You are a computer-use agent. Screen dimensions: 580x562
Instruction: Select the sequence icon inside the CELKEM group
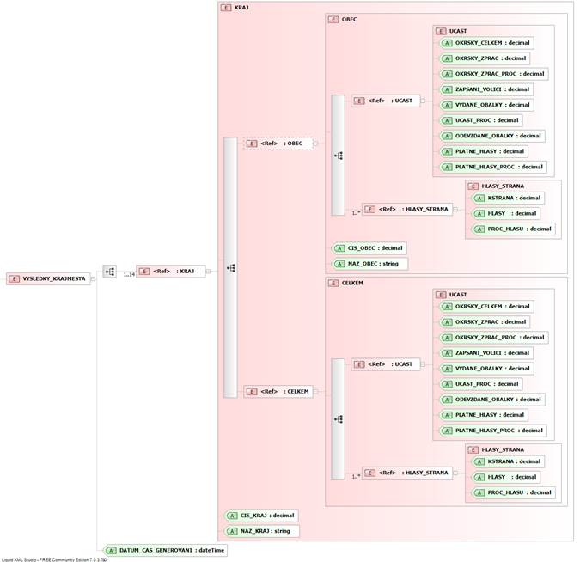tap(339, 418)
